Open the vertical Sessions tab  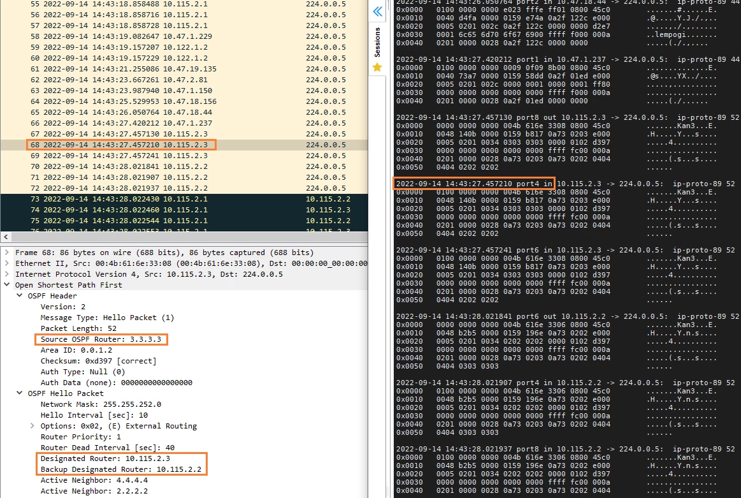pyautogui.click(x=377, y=43)
